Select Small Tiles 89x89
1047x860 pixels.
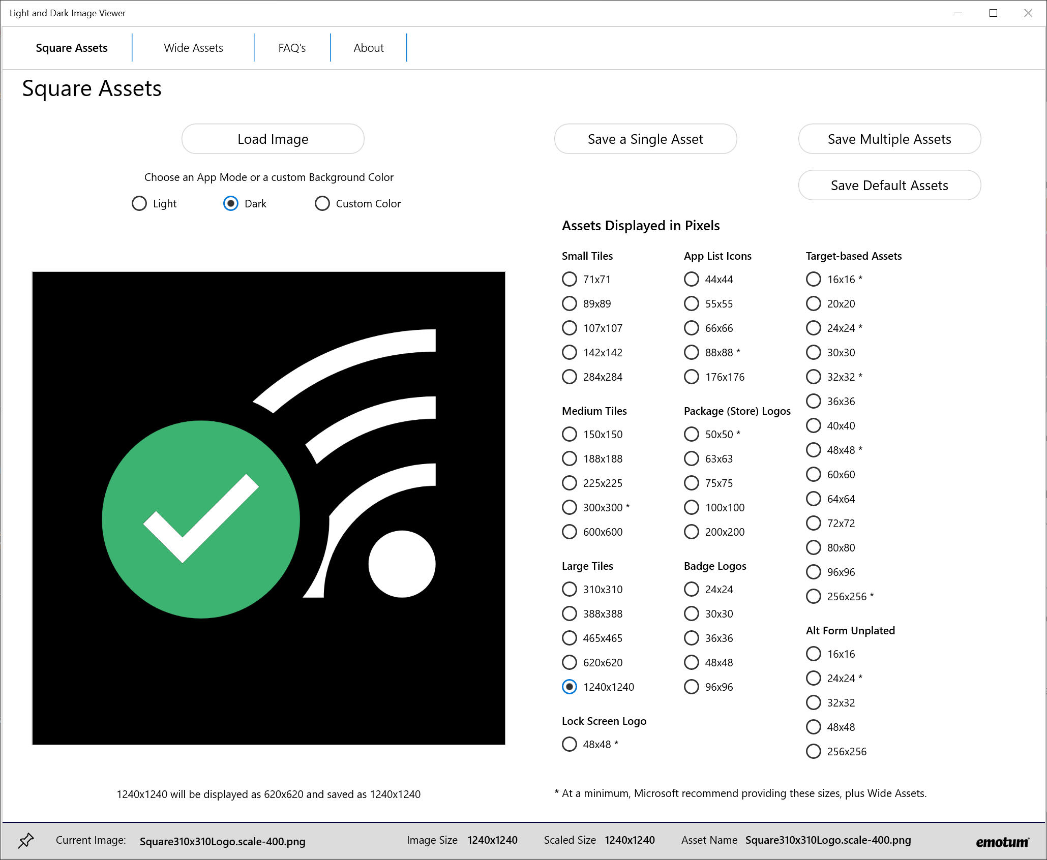[586, 303]
